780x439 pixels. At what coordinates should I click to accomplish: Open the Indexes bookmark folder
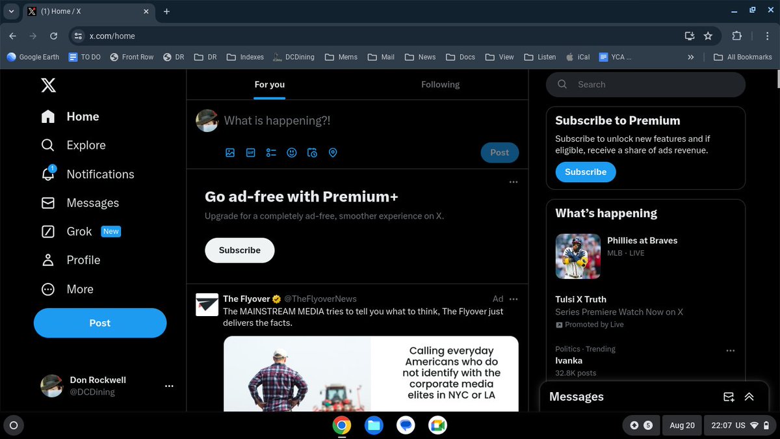(x=245, y=57)
